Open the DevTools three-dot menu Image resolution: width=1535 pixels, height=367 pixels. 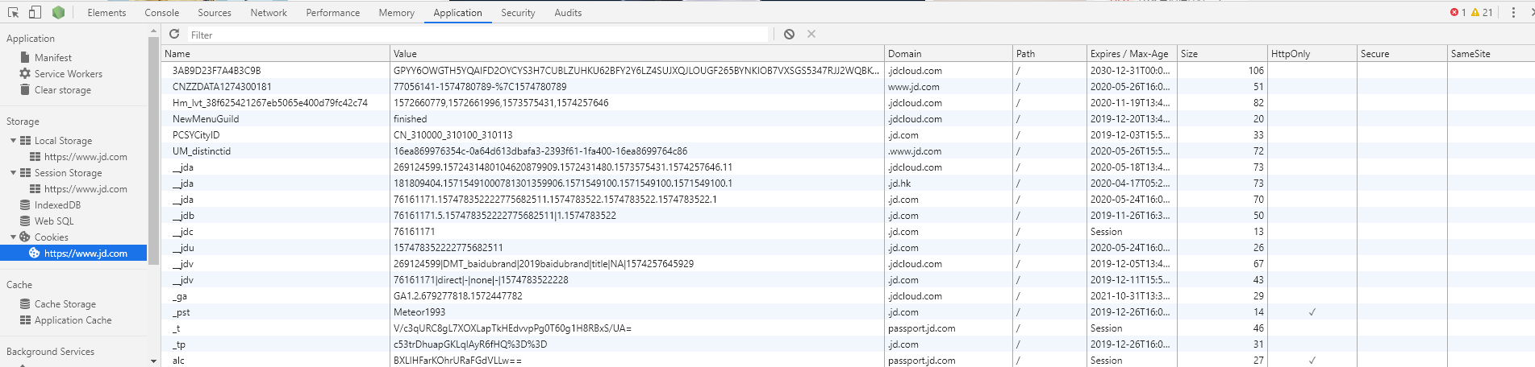1513,12
